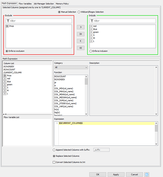Click the remove-selected single left arrow button
This screenshot has width=163, height=177.
(x=81, y=41)
